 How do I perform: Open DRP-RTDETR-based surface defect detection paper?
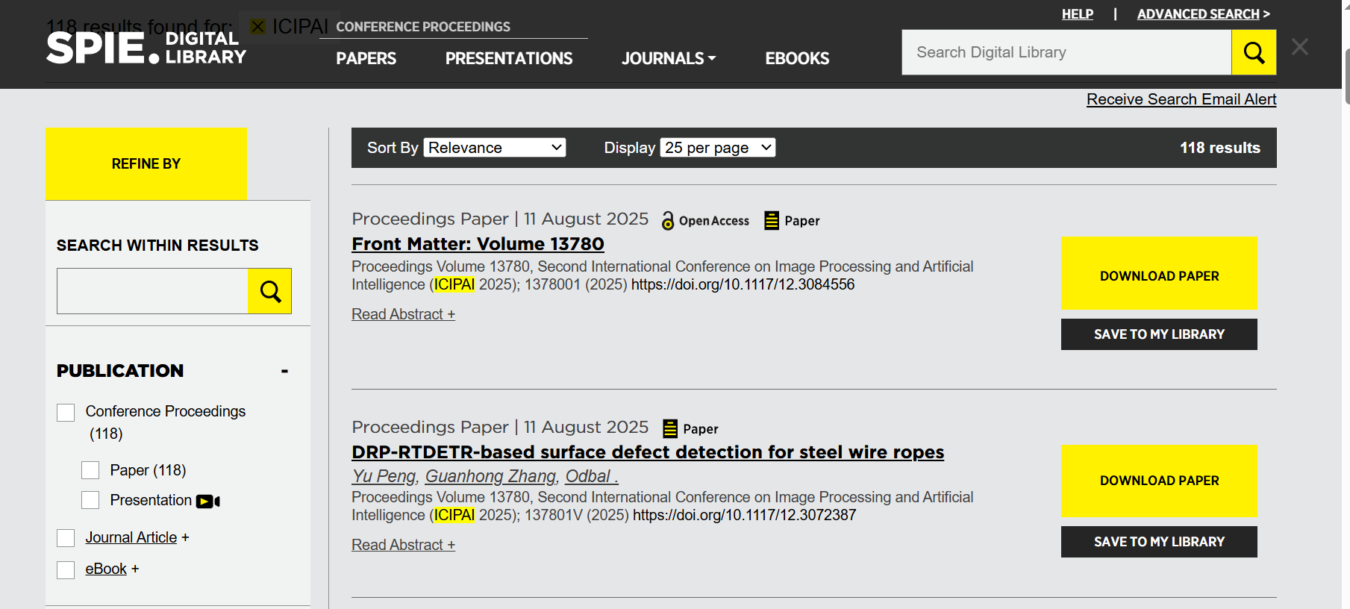click(x=648, y=452)
